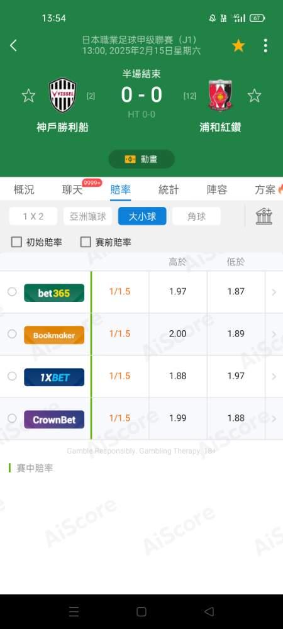The image size is (283, 629).
Task: Open the three-dot more options menu
Action: pyautogui.click(x=265, y=46)
